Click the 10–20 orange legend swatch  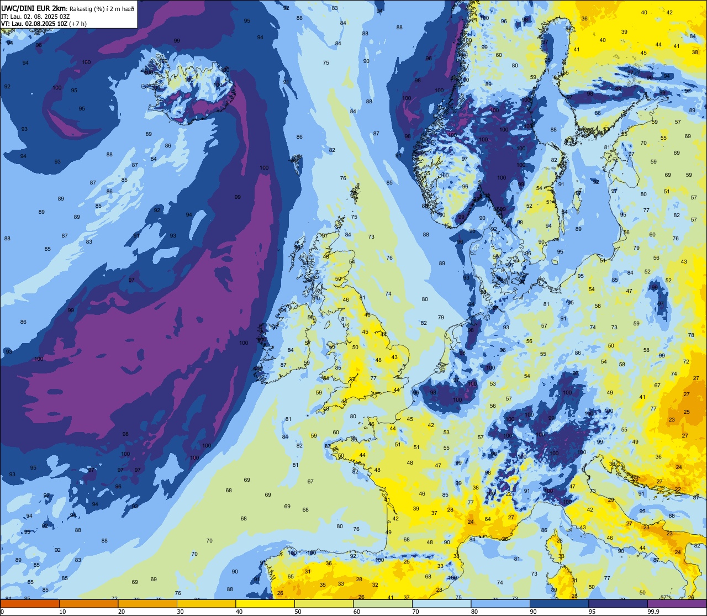88,604
